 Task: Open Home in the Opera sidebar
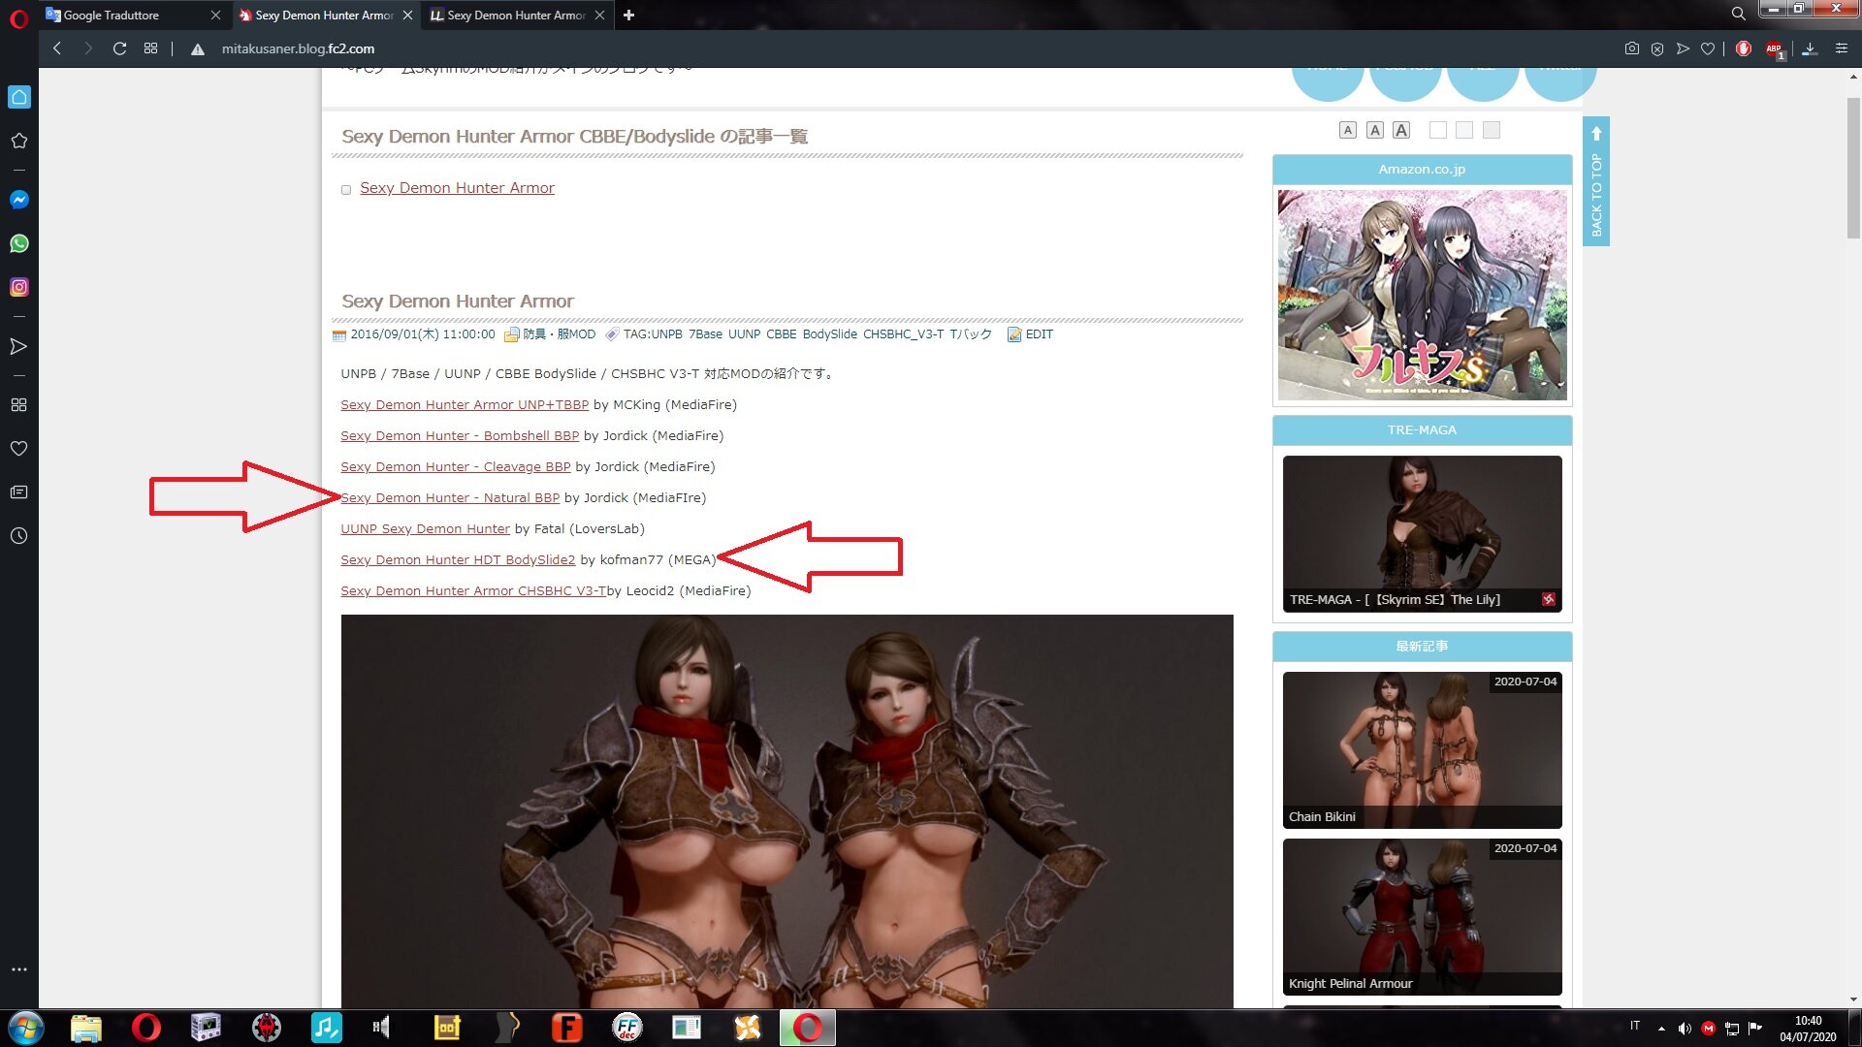19,97
